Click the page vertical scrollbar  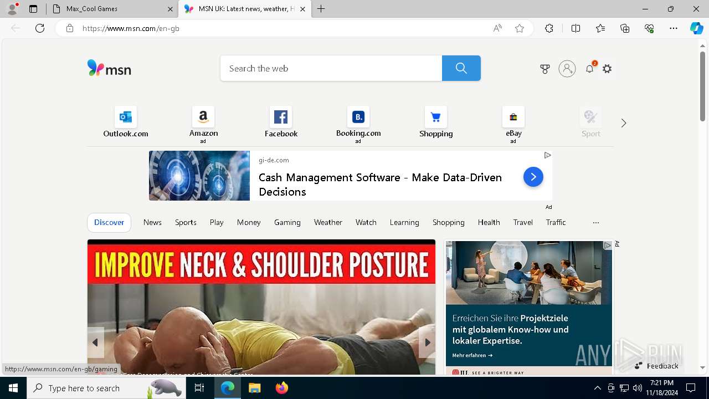coord(702,86)
